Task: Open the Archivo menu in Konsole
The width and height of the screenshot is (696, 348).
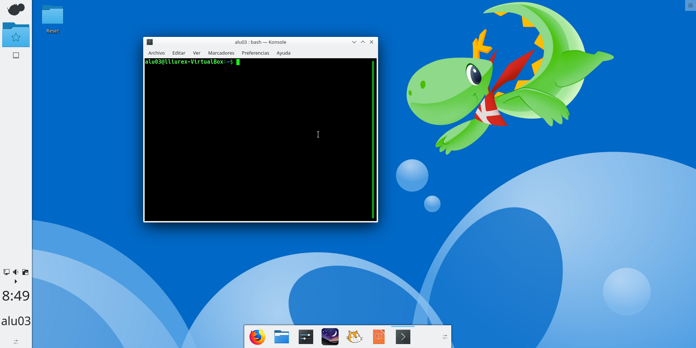Action: [156, 53]
